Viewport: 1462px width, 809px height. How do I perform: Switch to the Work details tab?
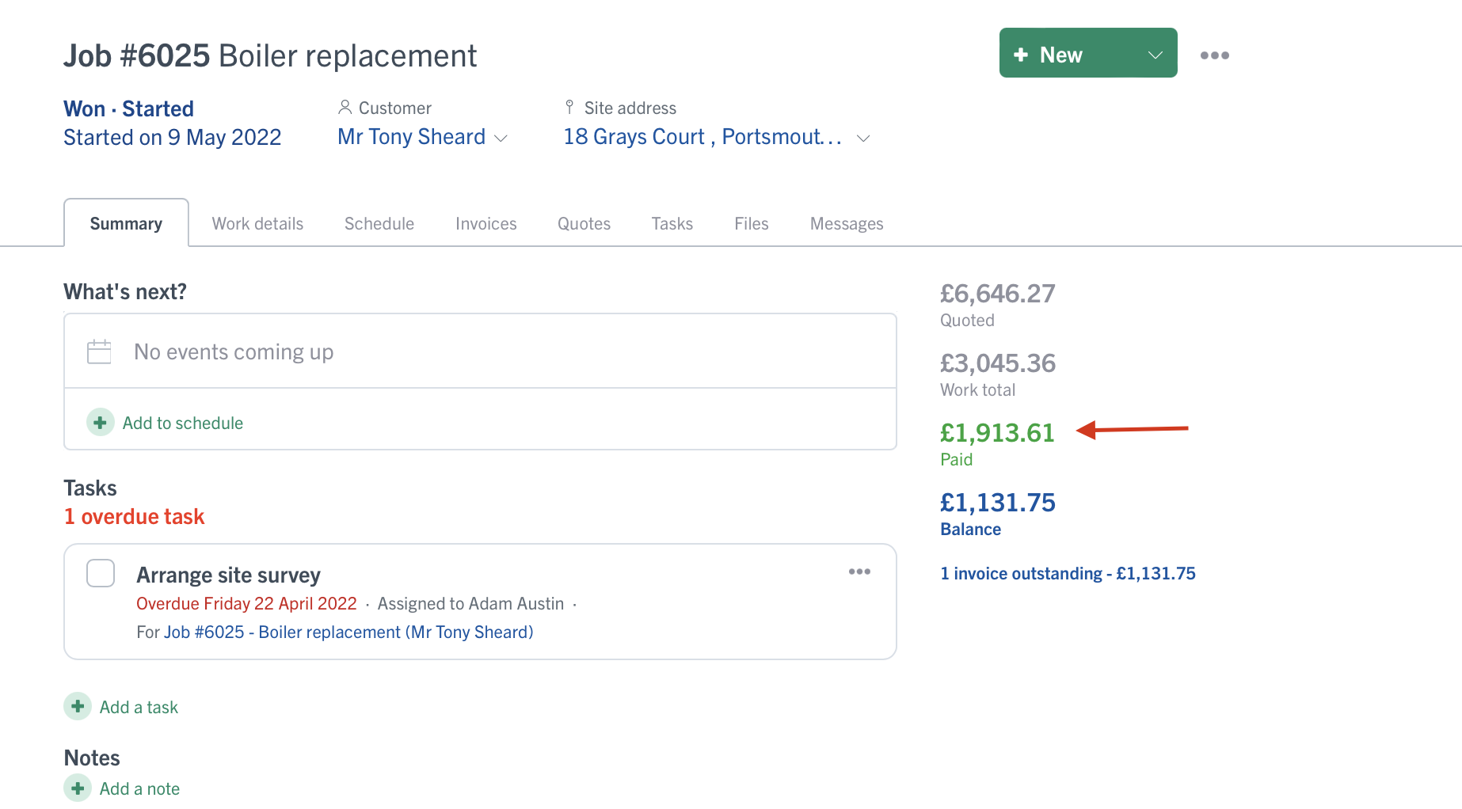pyautogui.click(x=257, y=224)
